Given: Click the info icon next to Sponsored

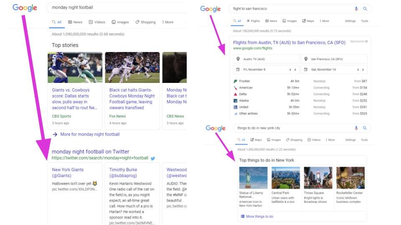Looking at the screenshot, I should 366,41.
